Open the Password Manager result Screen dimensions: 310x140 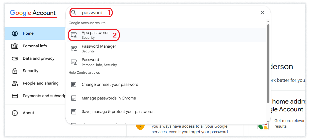click(x=99, y=49)
